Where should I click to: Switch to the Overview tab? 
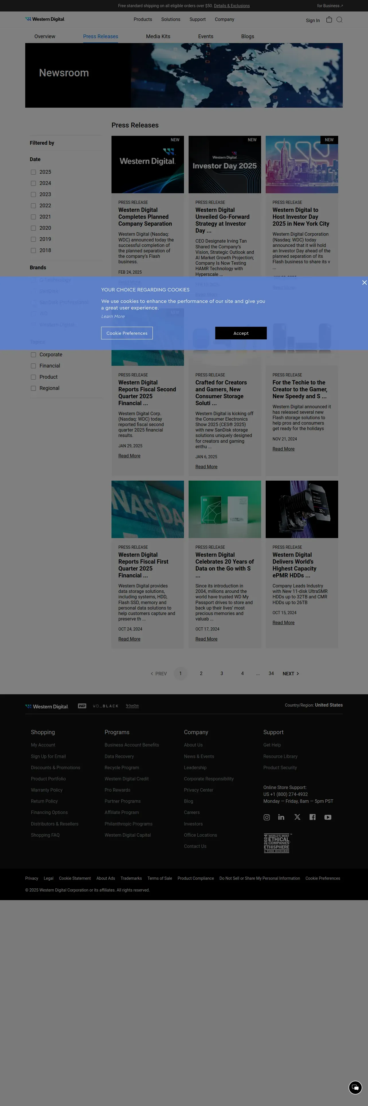point(44,36)
